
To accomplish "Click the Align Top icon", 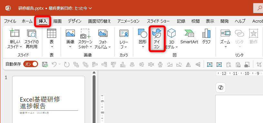I will (x=114, y=64).
